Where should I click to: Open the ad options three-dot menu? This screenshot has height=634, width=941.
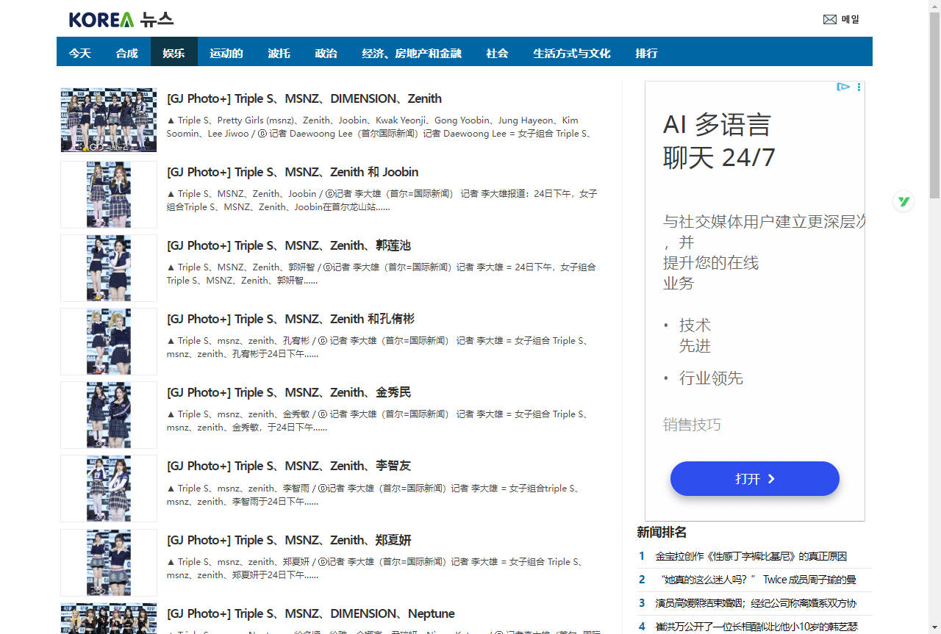859,87
